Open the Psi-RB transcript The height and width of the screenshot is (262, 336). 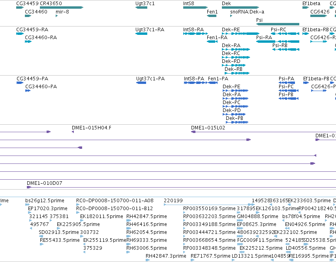tap(286, 49)
